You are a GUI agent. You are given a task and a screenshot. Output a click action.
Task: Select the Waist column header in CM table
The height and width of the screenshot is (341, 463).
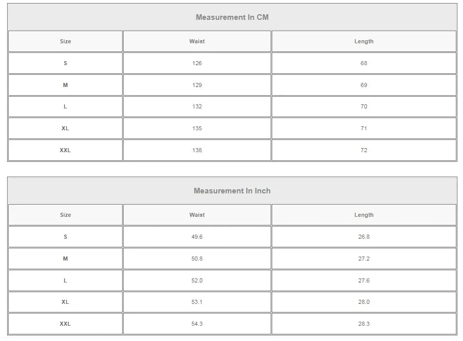pos(197,41)
